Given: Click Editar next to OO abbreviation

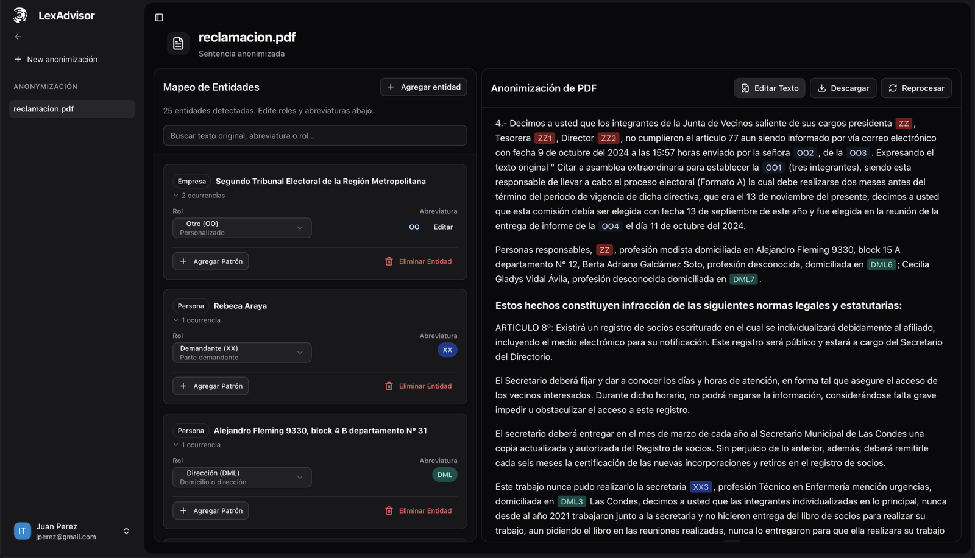Looking at the screenshot, I should point(443,227).
